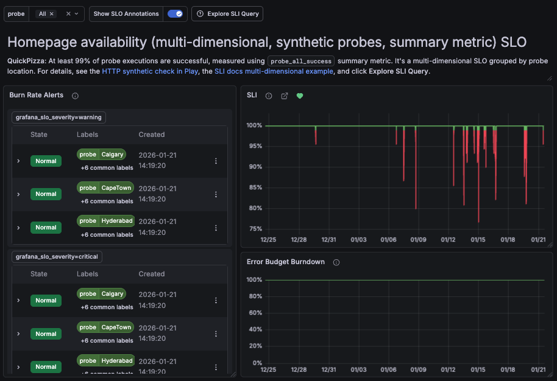The height and width of the screenshot is (381, 557).
Task: Clear the probe filter selection
Action: click(68, 13)
